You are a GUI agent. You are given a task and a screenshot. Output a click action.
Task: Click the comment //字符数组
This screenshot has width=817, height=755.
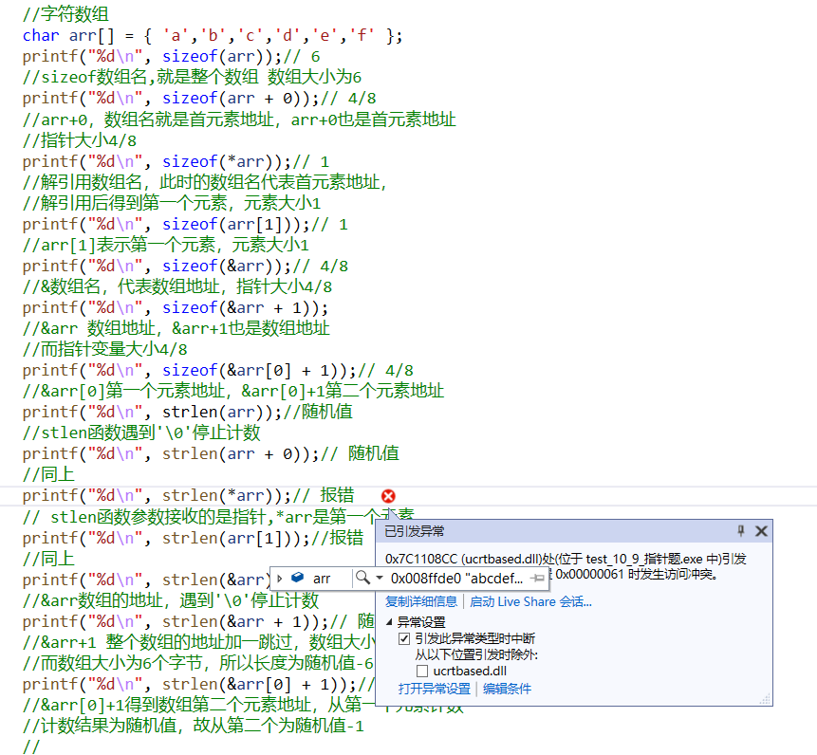point(65,14)
